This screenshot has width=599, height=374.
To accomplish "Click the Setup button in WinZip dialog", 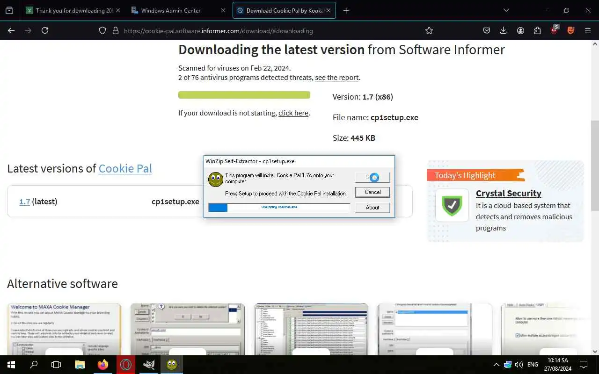I will tap(373, 177).
